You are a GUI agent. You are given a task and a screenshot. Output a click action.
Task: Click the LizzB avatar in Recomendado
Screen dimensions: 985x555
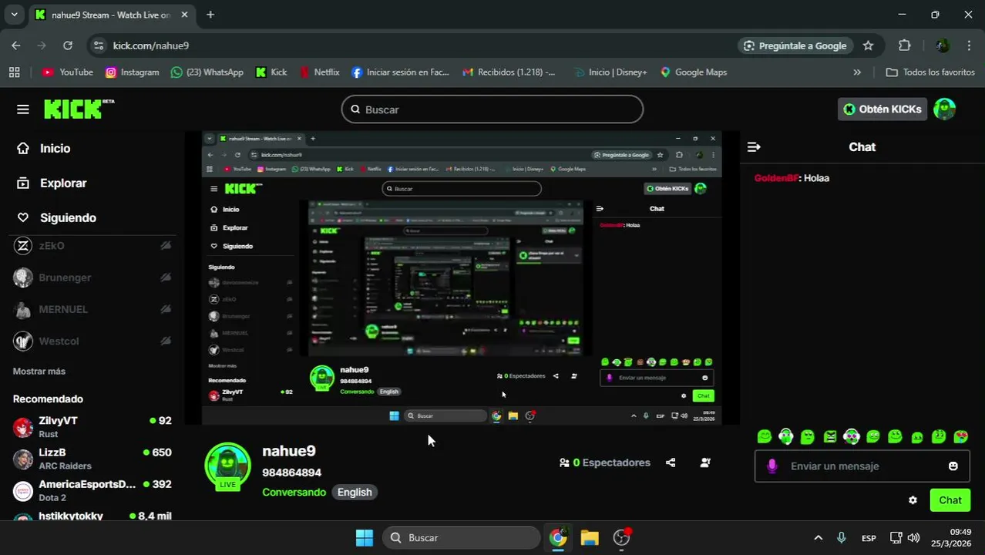(23, 459)
